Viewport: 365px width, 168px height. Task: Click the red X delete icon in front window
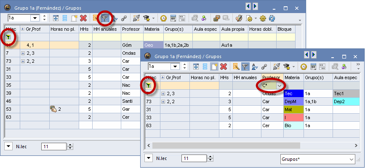pos(224,67)
